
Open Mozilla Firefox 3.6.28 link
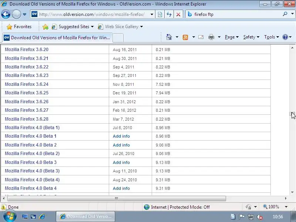pyautogui.click(x=27, y=119)
